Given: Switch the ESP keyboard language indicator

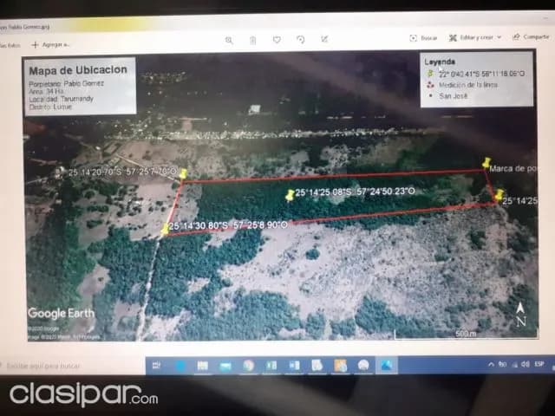Looking at the screenshot, I should [x=539, y=364].
